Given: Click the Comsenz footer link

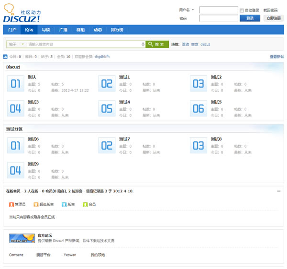Looking at the screenshot, I should 16,255.
